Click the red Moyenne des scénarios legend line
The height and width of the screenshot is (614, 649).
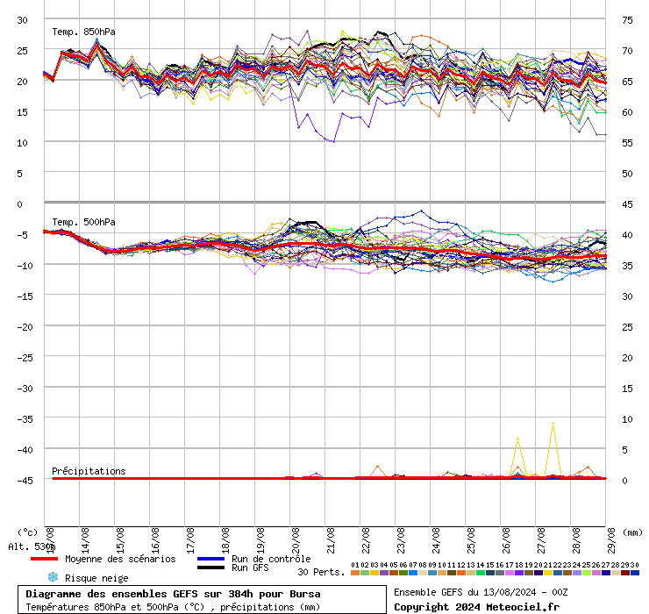pos(44,559)
